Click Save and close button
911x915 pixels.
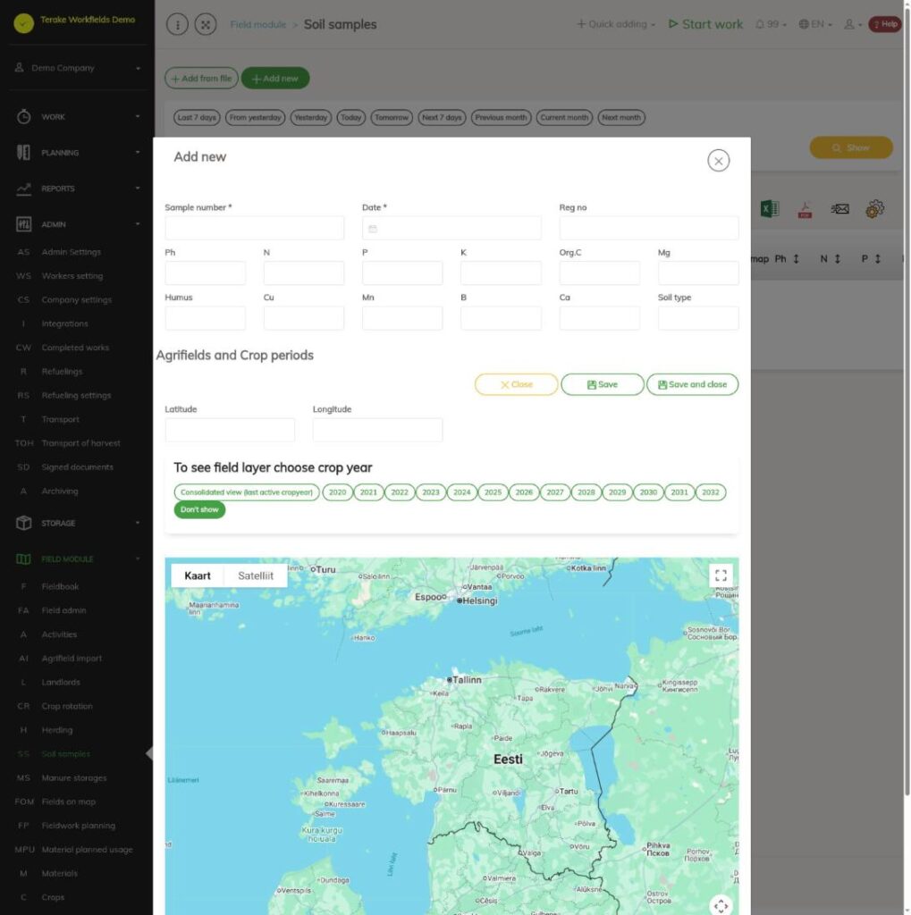click(x=692, y=384)
